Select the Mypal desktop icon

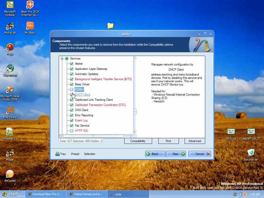pos(10,155)
